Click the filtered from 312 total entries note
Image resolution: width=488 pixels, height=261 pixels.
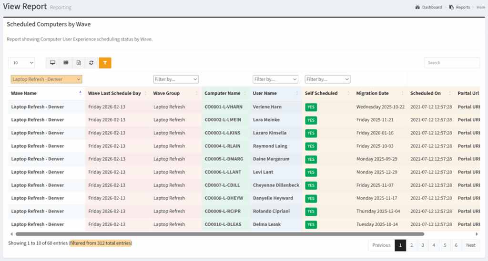pyautogui.click(x=101, y=243)
